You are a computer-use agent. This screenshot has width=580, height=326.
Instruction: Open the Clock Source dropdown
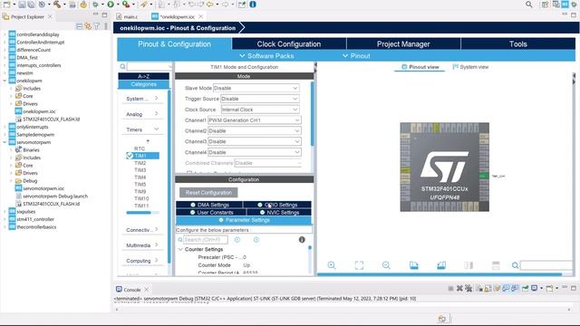pyautogui.click(x=260, y=110)
